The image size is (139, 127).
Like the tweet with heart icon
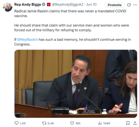pyautogui.click(x=72, y=123)
